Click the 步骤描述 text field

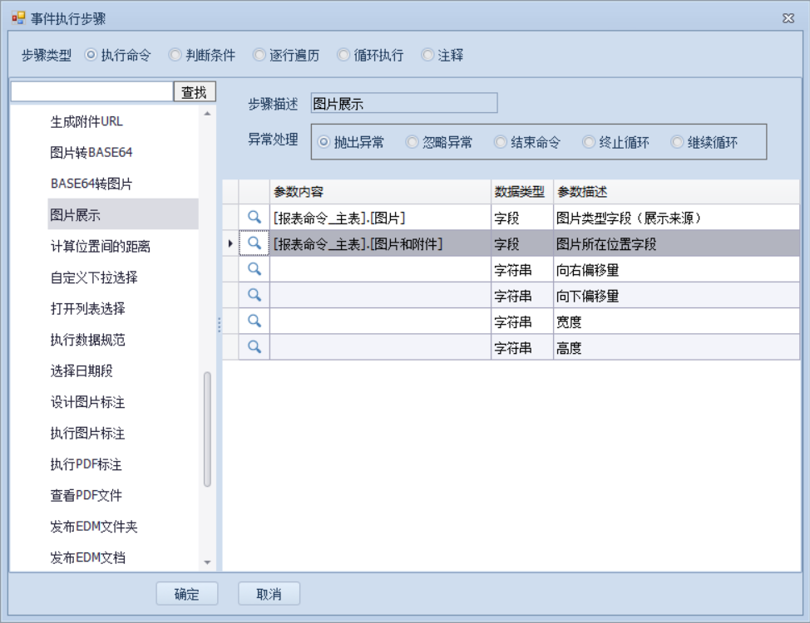pos(403,104)
